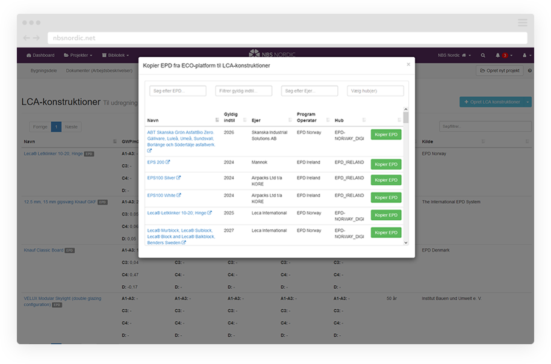Open 12.5 mm, 15 mm gipsvæg Knauf link
Screen dimensions: 551x364
[60, 202]
